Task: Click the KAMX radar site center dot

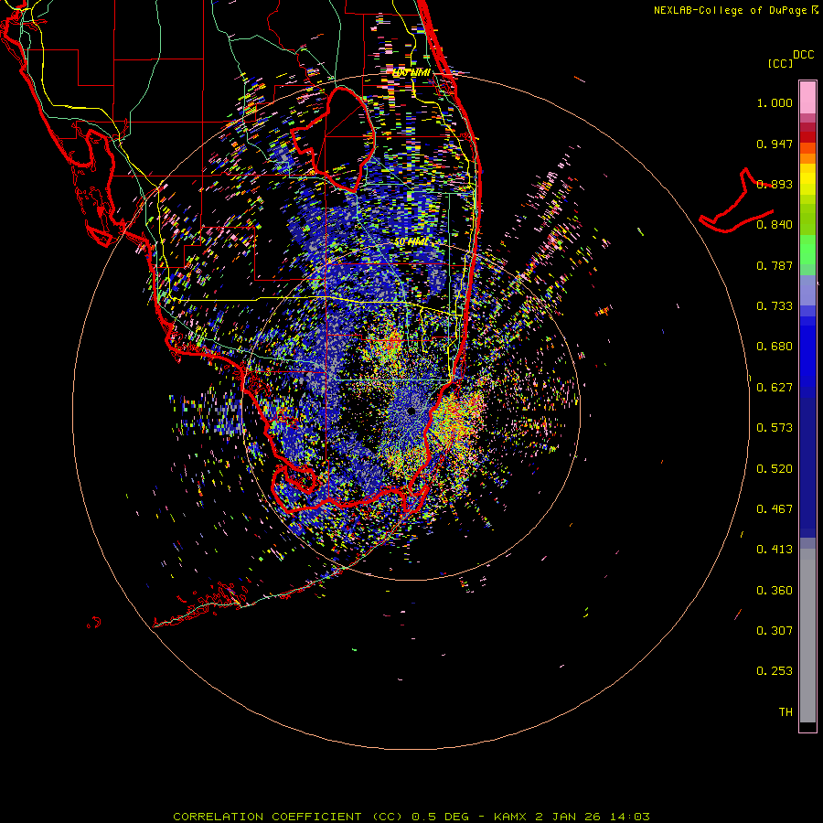Action: (411, 411)
